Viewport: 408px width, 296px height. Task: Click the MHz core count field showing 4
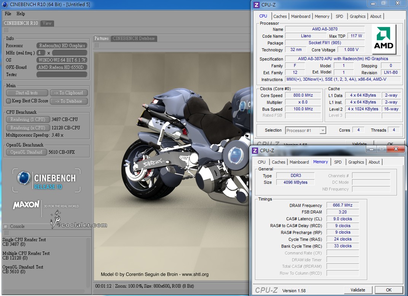tap(41, 53)
